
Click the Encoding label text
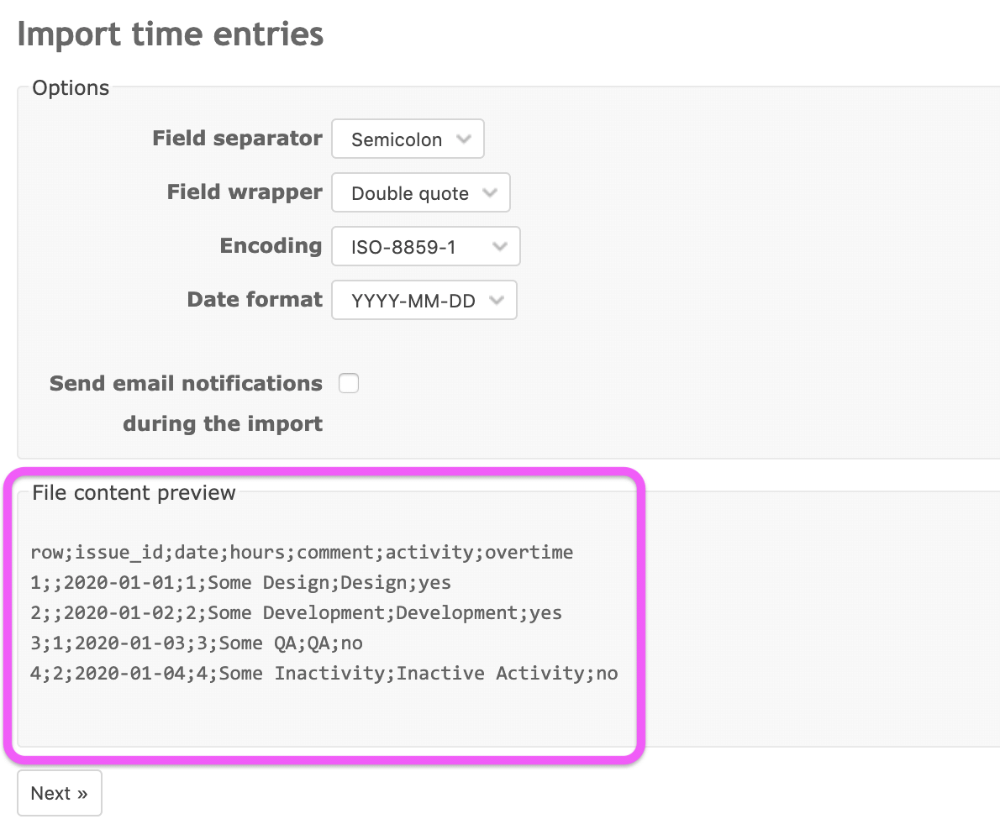tap(271, 245)
